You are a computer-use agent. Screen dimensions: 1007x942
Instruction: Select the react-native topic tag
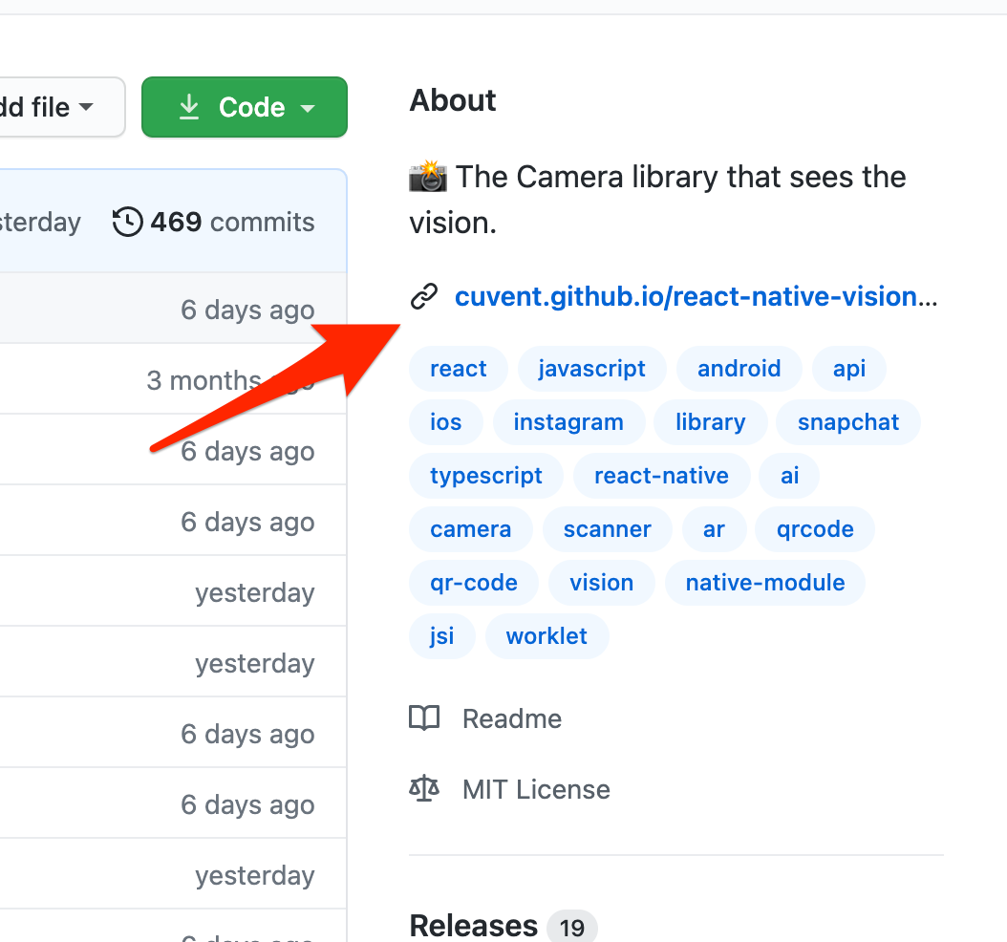coord(661,475)
